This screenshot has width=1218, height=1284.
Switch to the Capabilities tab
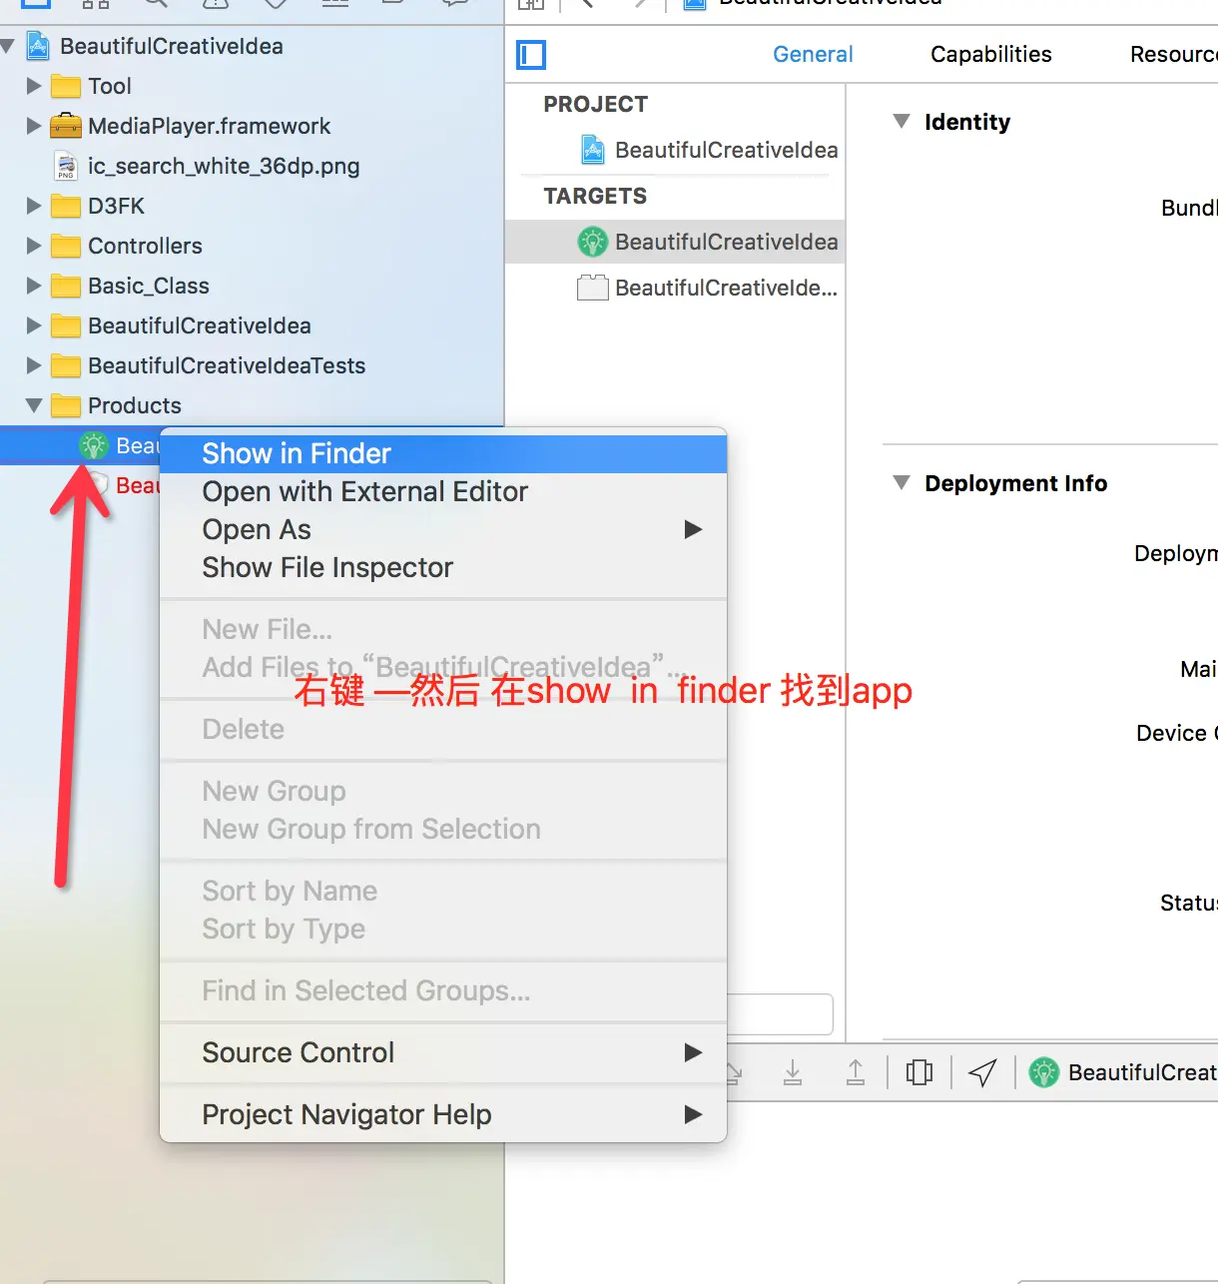(991, 54)
